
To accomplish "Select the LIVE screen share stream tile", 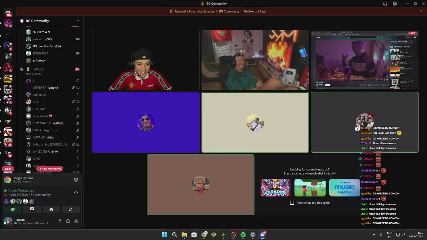I will 365,60.
